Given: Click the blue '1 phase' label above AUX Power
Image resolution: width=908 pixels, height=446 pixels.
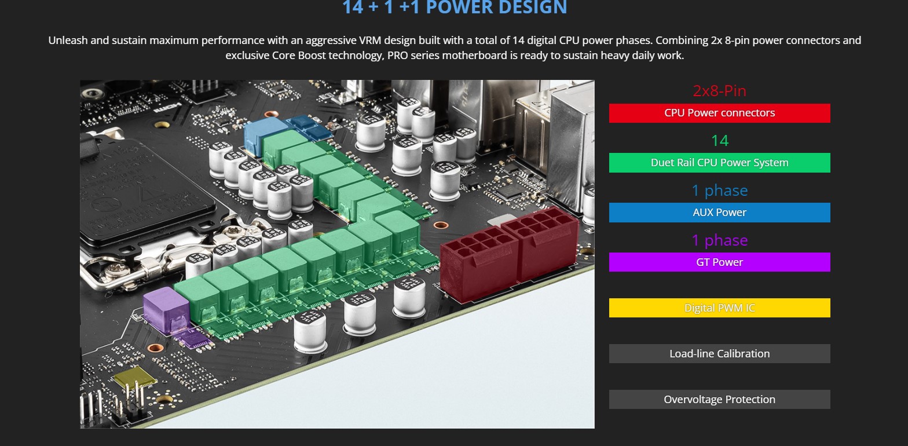Looking at the screenshot, I should tap(719, 191).
